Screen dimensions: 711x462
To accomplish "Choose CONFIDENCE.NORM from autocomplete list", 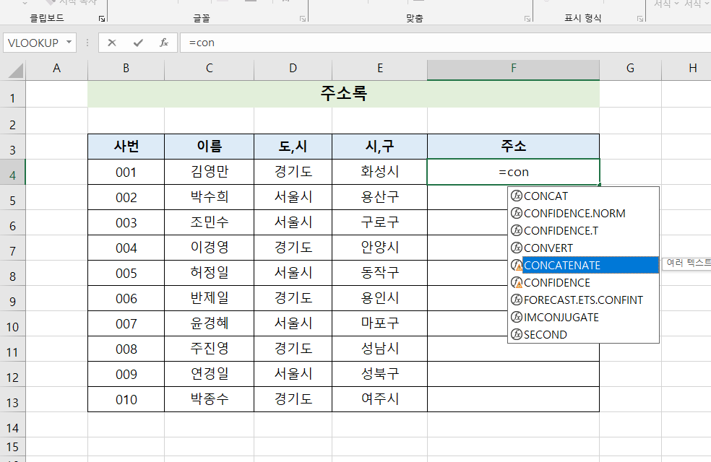I will click(x=583, y=214).
